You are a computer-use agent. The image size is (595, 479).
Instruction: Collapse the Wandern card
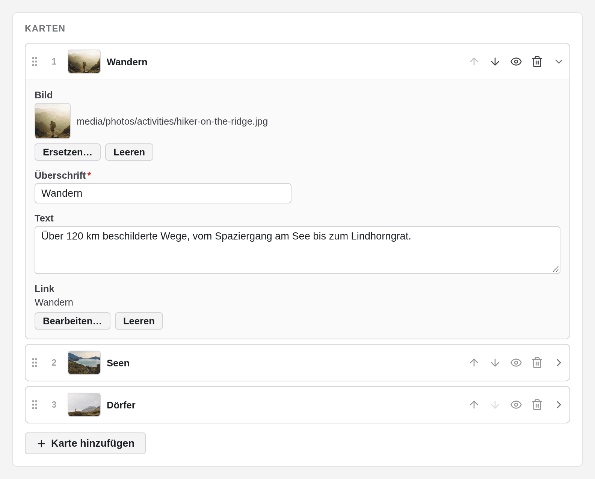click(x=559, y=62)
